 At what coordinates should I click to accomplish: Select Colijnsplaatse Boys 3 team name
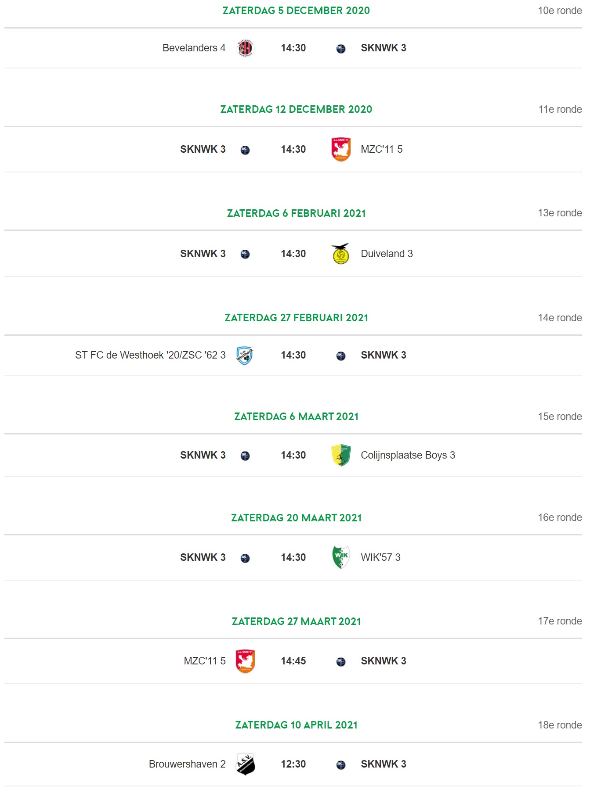pos(408,455)
